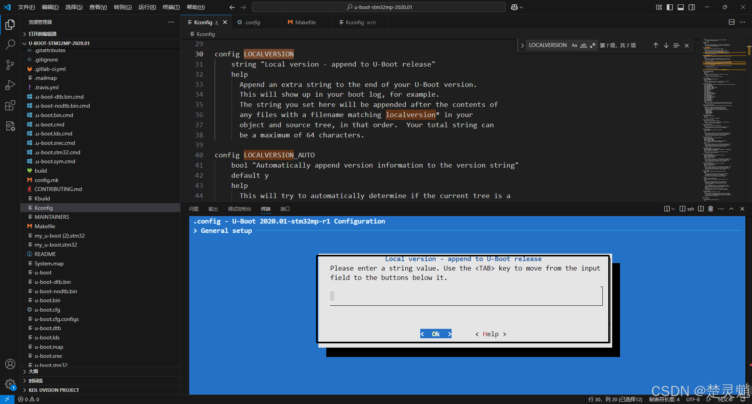Open the Manage gear menu

pyautogui.click(x=10, y=384)
